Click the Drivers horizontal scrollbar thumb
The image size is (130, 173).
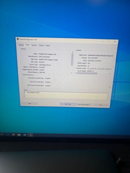pyautogui.click(x=87, y=73)
